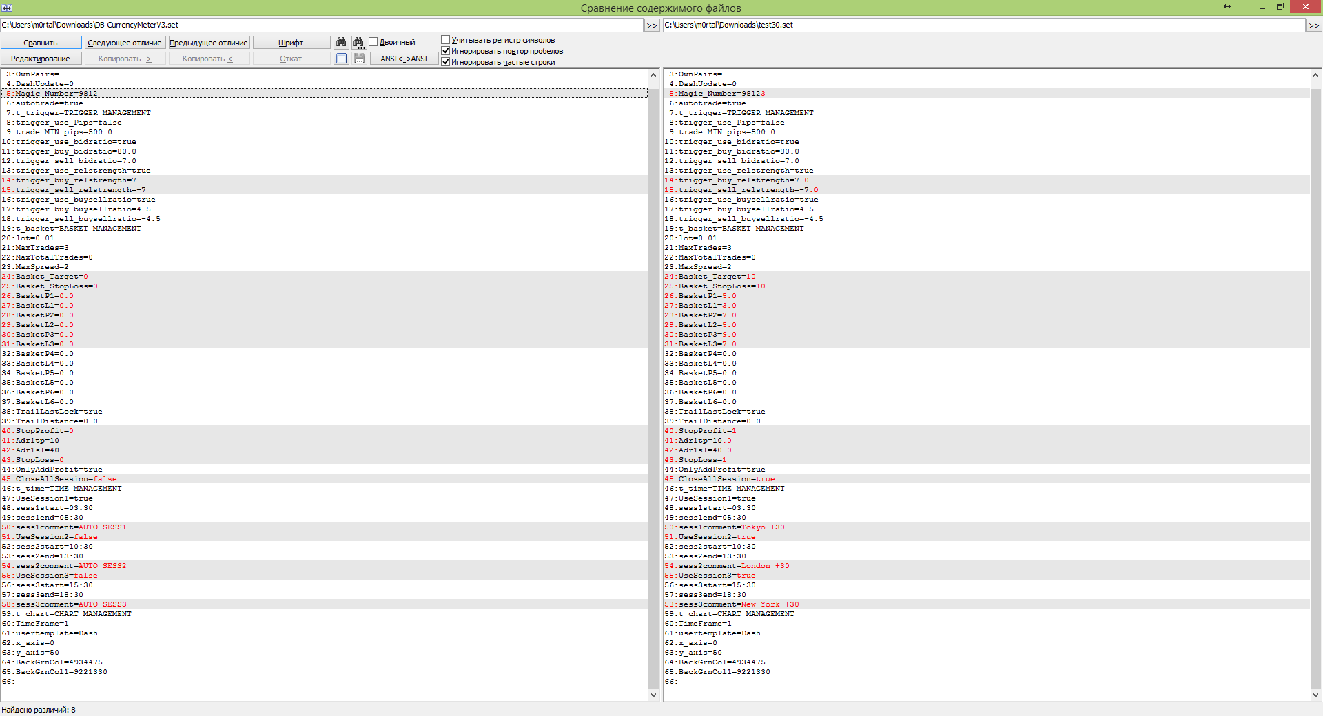Click the right pane vertical scrollbar thumb
The image size is (1323, 716).
(1315, 389)
